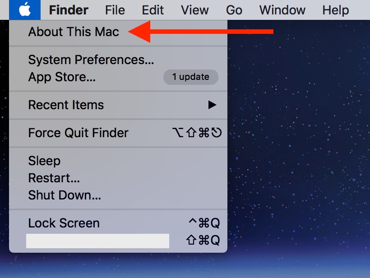
Task: Select the App Store menu entry
Action: click(x=62, y=77)
